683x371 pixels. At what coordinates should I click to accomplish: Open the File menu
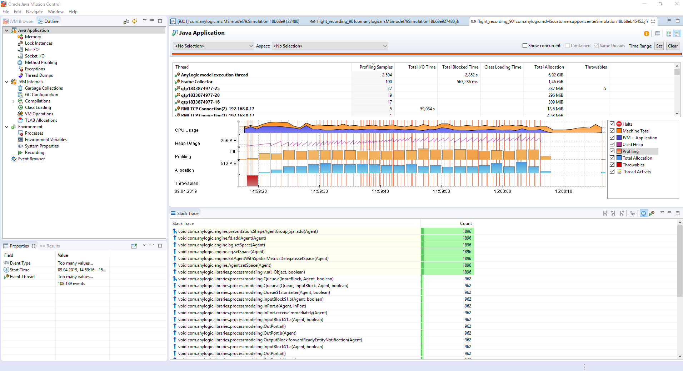click(x=6, y=12)
